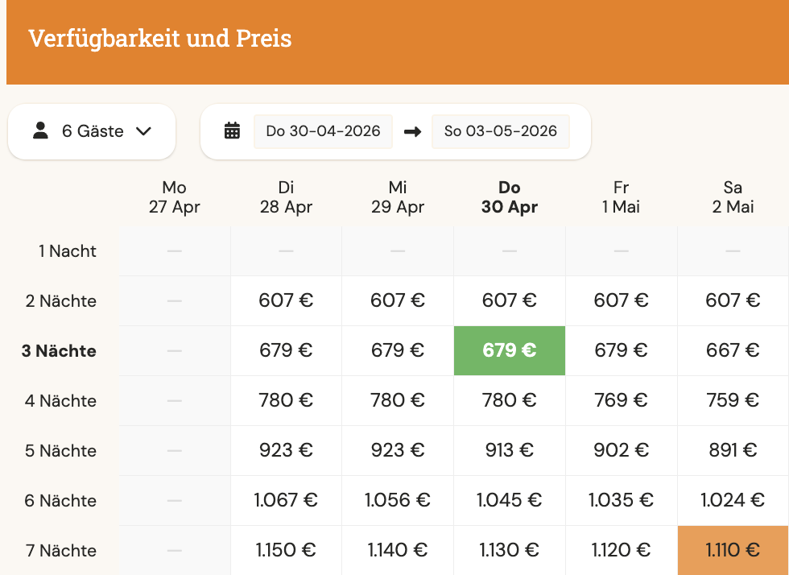
Task: Select the 7 Nächte row label
Action: click(x=61, y=551)
